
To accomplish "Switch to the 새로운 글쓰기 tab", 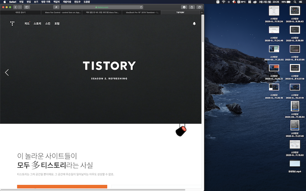I will tap(21, 12).
